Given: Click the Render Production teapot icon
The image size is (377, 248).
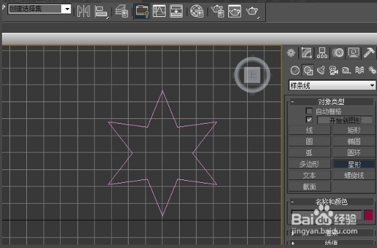Looking at the screenshot, I should click(252, 11).
